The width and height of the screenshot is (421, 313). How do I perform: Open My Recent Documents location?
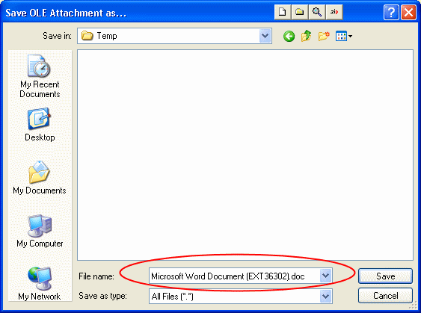pyautogui.click(x=40, y=76)
